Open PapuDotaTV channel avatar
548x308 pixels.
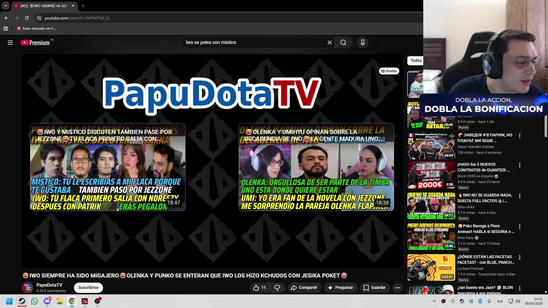point(27,287)
